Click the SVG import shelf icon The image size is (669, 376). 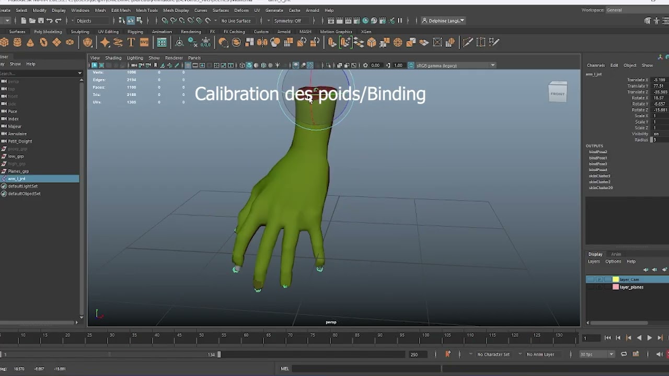[x=144, y=42]
